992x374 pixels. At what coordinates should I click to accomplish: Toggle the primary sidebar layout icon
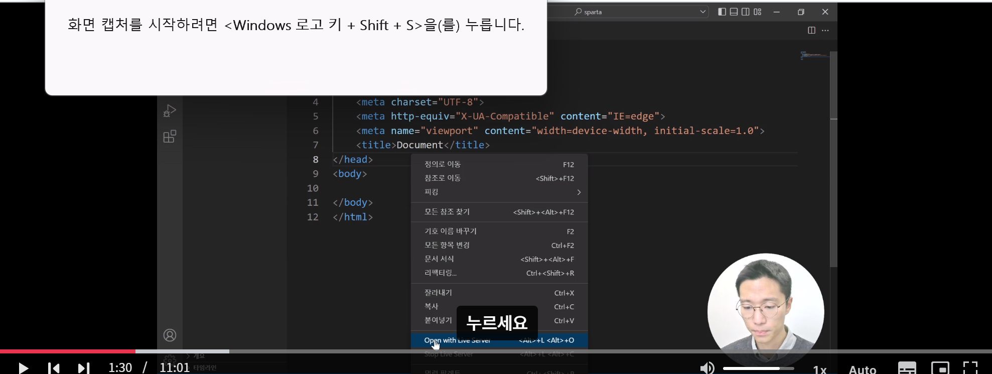tap(722, 12)
